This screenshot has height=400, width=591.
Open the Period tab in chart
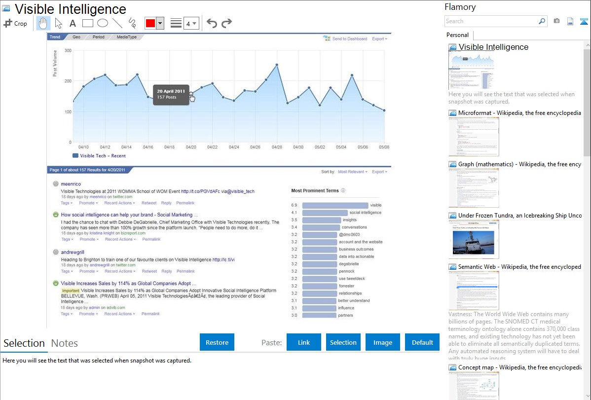98,37
